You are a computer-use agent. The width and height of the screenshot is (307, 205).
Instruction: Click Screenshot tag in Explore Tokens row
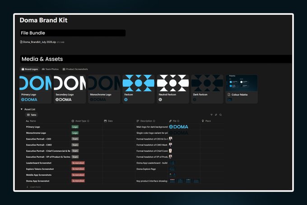click(78, 169)
